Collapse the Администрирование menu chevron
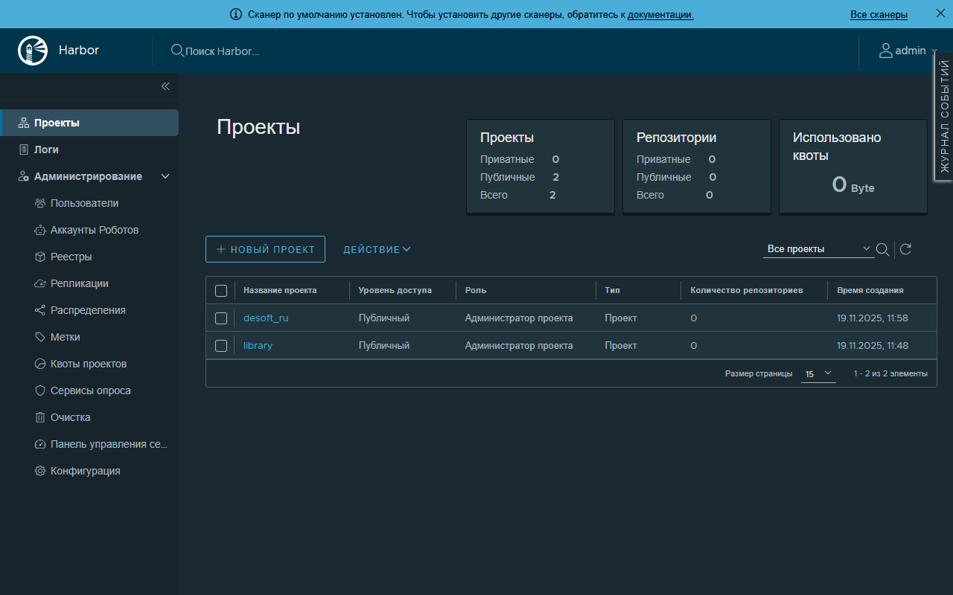This screenshot has width=953, height=595. pos(165,176)
